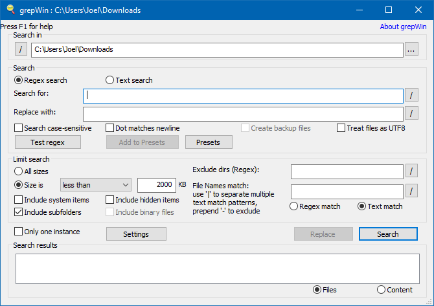
Task: Click the size value field showing 2000
Action: pos(157,185)
